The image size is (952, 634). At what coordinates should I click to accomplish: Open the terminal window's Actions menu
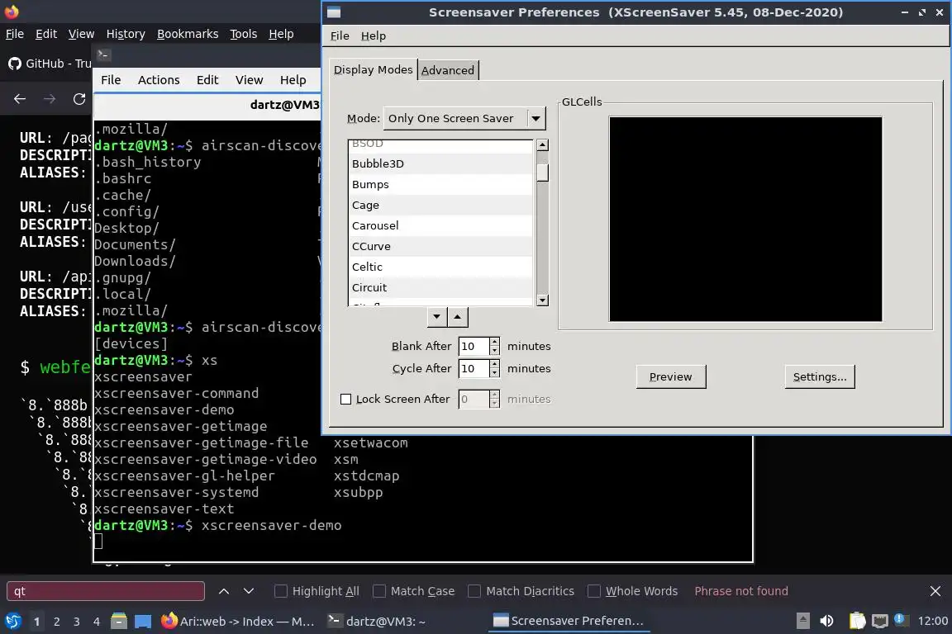[159, 80]
